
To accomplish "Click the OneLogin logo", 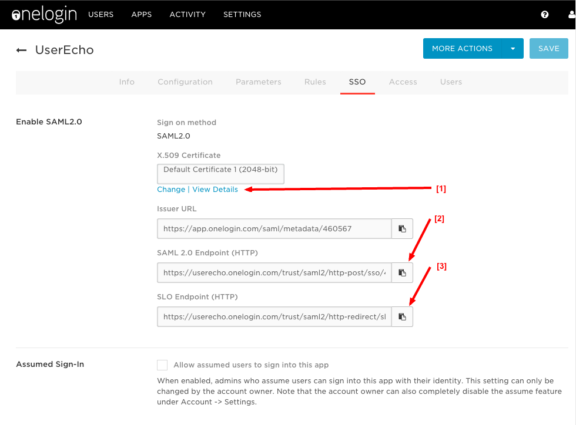I will pos(44,15).
